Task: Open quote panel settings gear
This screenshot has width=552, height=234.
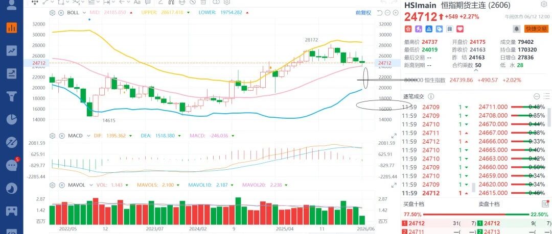Action: coord(545,4)
